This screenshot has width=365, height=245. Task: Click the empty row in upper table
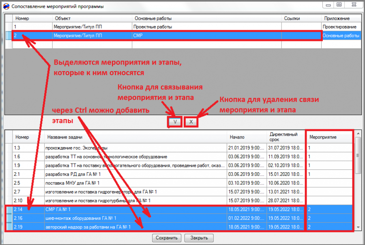tap(183, 44)
